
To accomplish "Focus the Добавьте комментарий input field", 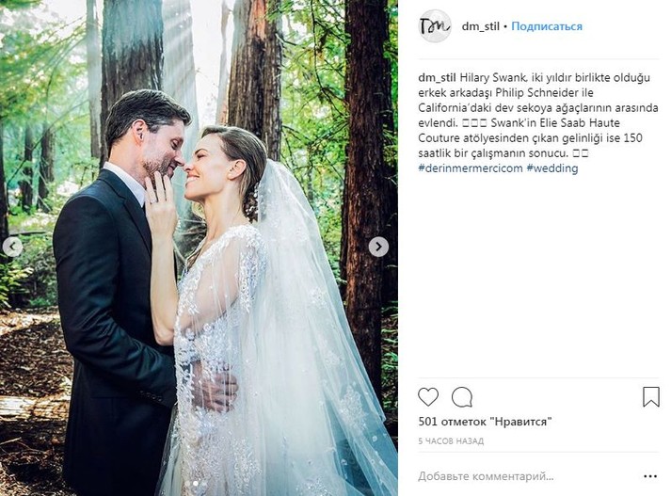I will [486, 476].
